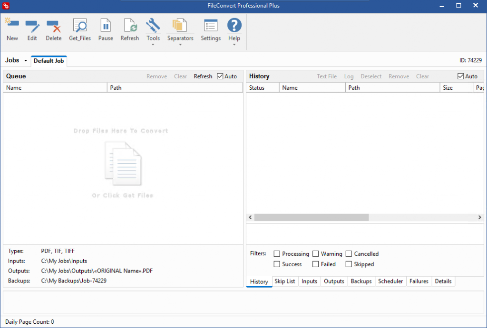Enable the Success filter checkbox
This screenshot has height=328, width=487.
click(277, 264)
